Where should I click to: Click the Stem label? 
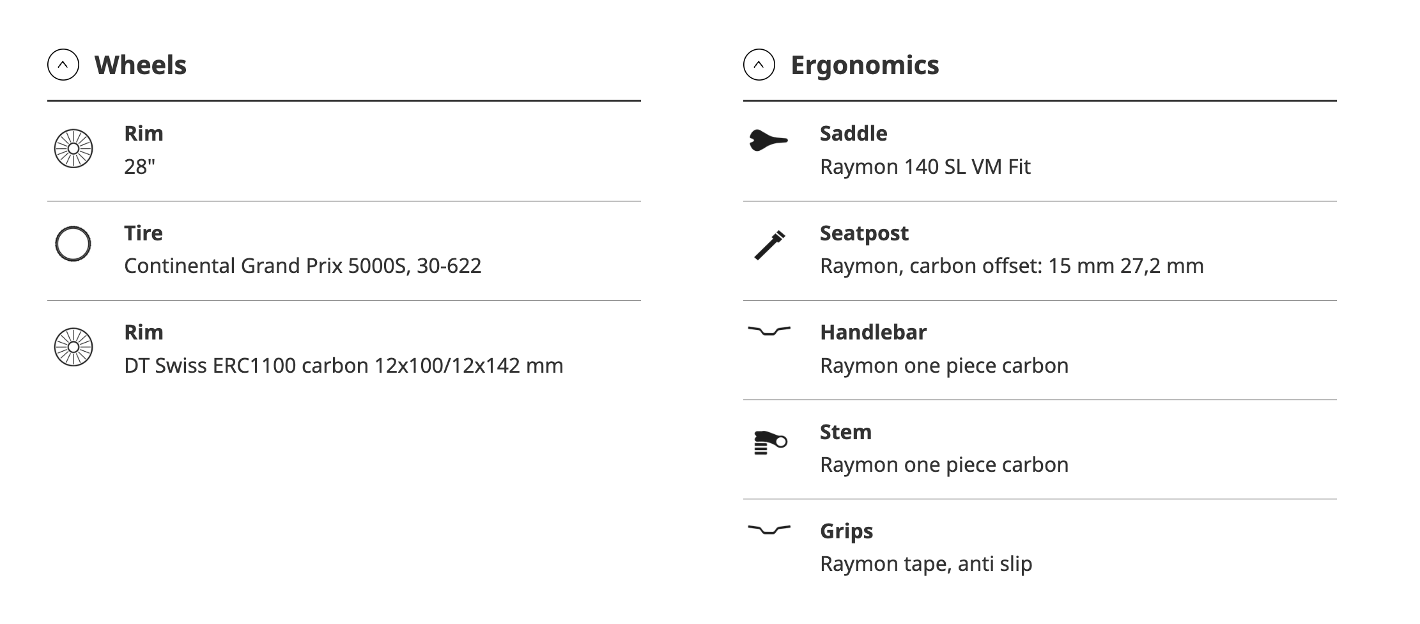[845, 432]
